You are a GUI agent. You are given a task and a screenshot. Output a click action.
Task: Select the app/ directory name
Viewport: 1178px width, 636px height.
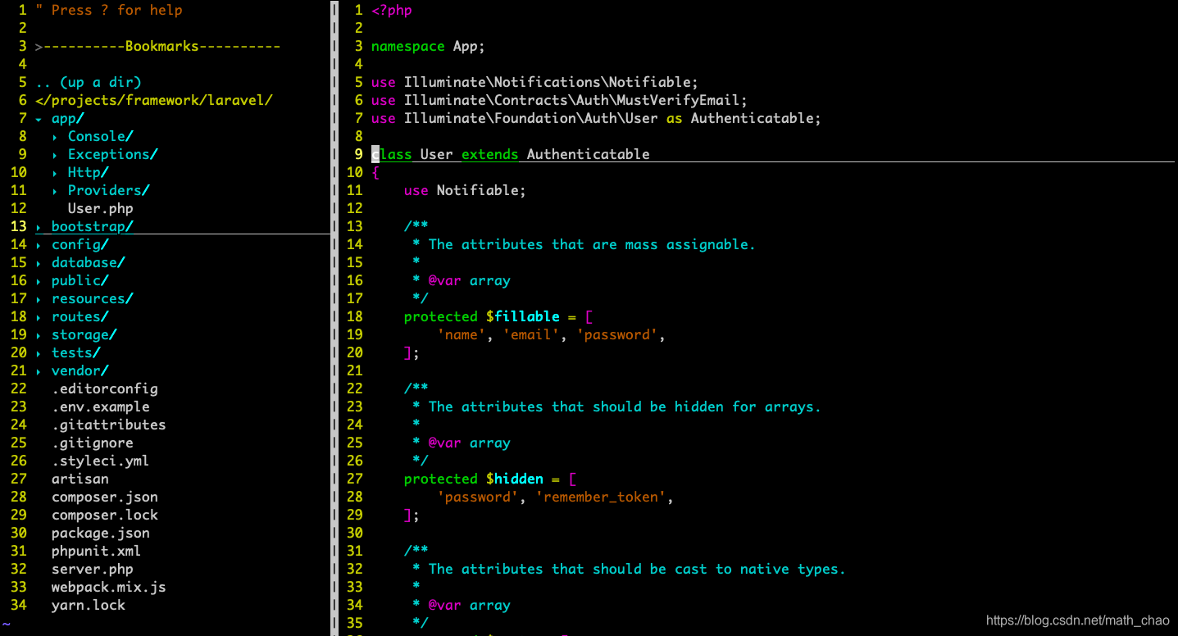(x=68, y=119)
